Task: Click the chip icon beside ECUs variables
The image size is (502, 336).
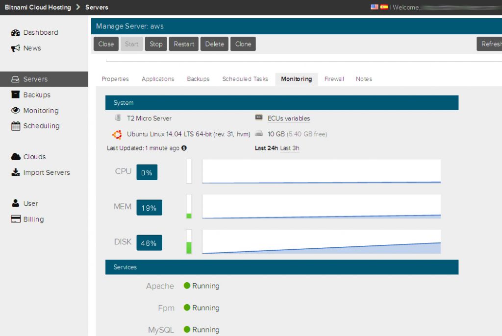Action: point(259,118)
